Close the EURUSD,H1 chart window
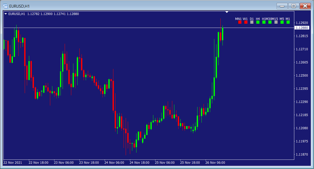Viewport: 314px width, 169px height. (305, 6)
